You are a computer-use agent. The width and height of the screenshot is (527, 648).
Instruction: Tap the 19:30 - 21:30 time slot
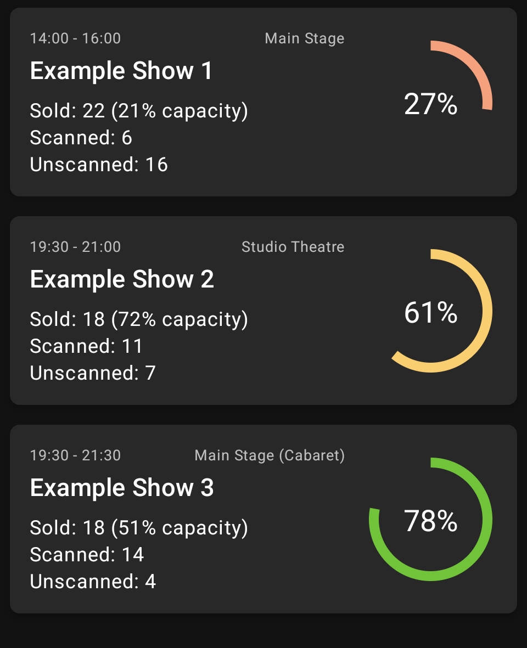[x=75, y=455]
